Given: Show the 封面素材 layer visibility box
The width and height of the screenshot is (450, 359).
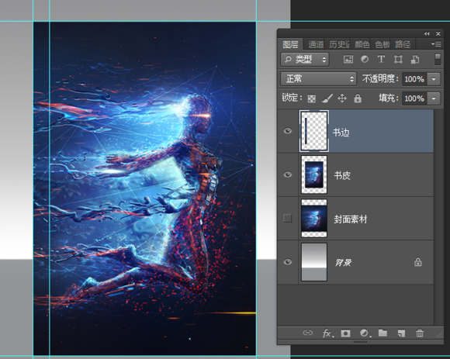Looking at the screenshot, I should tap(288, 218).
